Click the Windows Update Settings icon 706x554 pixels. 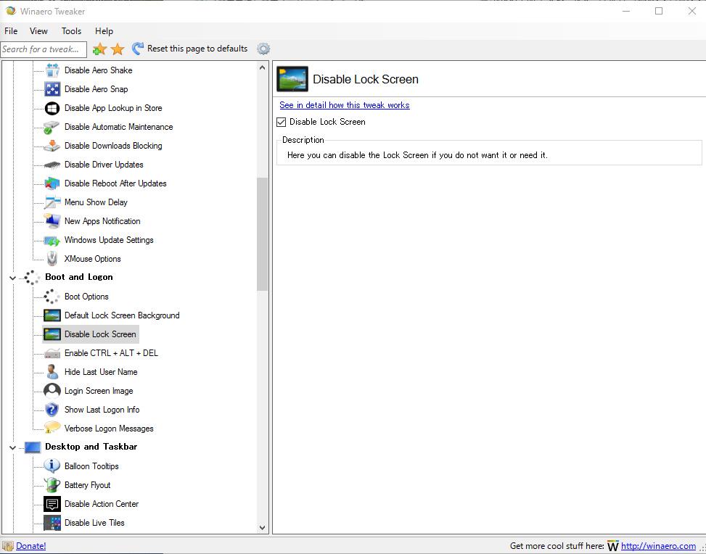pos(52,240)
